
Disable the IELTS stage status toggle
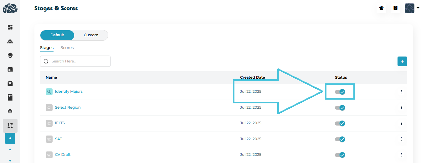(340, 123)
